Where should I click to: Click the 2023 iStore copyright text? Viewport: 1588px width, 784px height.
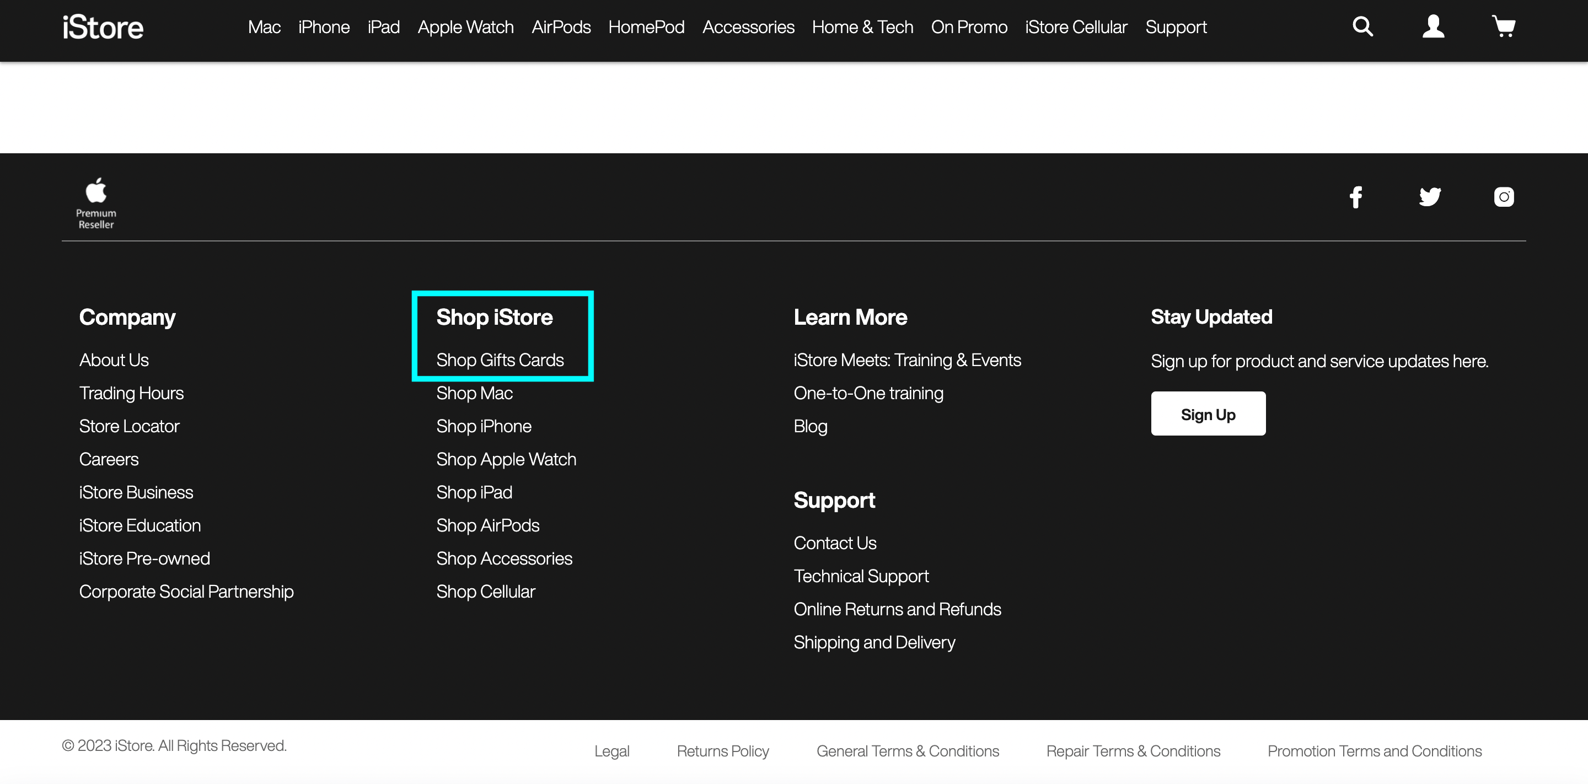[174, 746]
